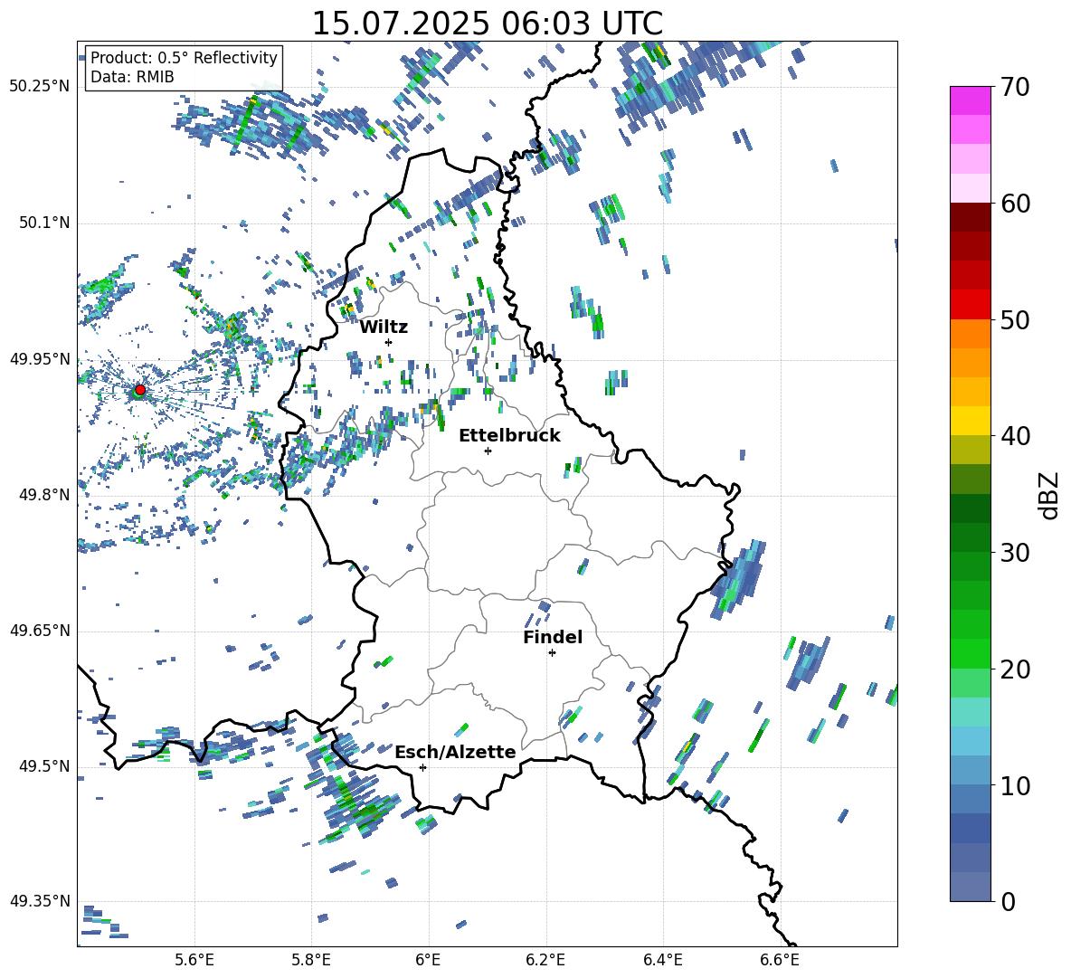Select the Esch/Alzette label

click(455, 752)
